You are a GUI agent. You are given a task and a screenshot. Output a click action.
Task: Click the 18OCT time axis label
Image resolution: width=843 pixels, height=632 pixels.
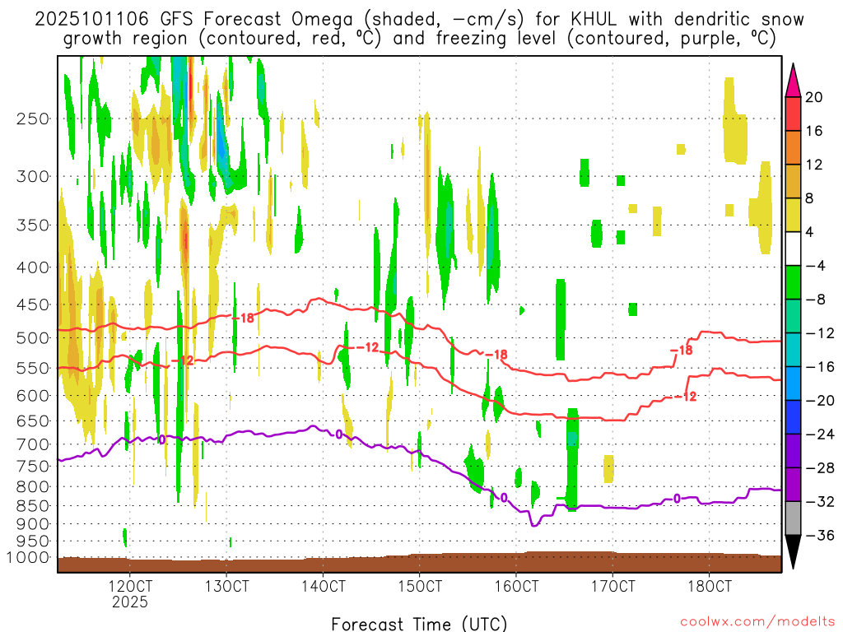(x=710, y=586)
